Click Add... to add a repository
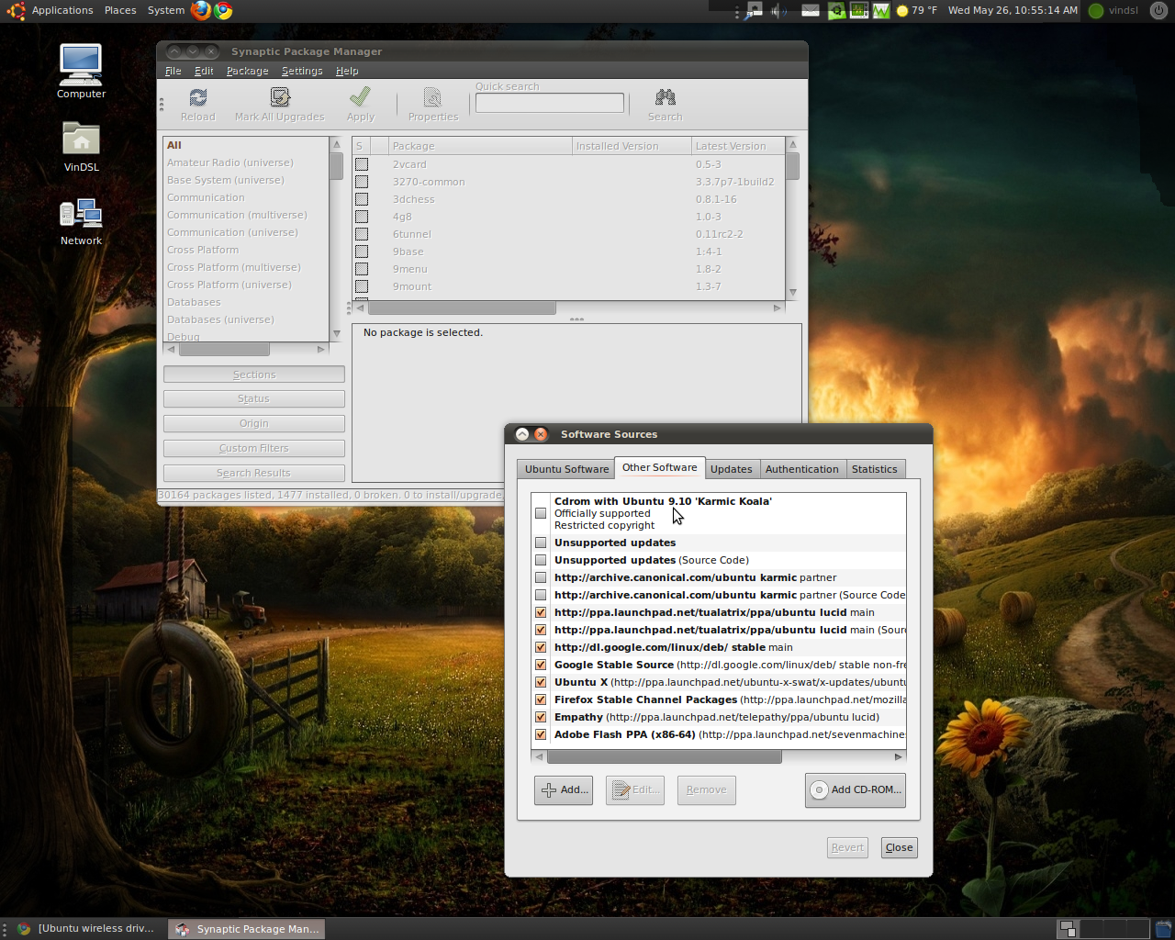 point(563,789)
